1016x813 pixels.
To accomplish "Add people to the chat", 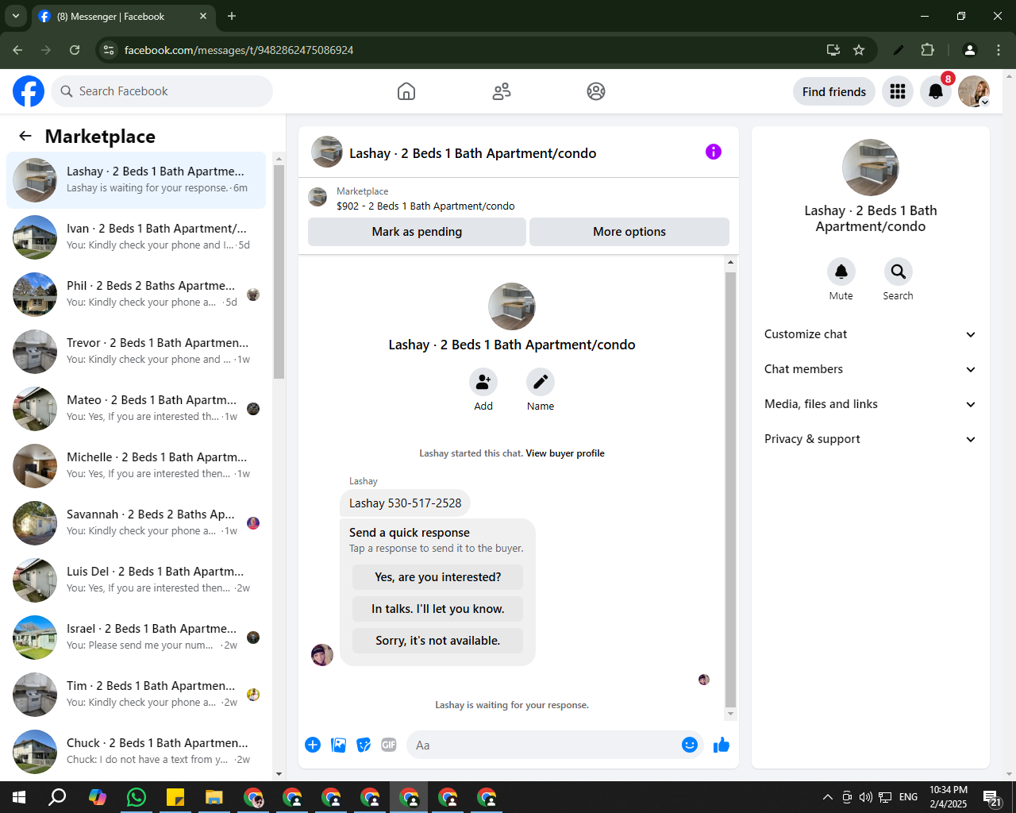I will coord(483,383).
